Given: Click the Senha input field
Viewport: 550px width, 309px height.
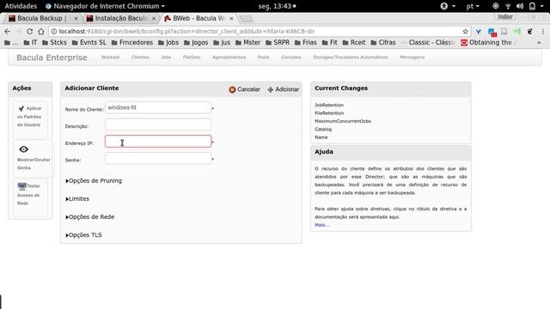Looking at the screenshot, I should (158, 158).
